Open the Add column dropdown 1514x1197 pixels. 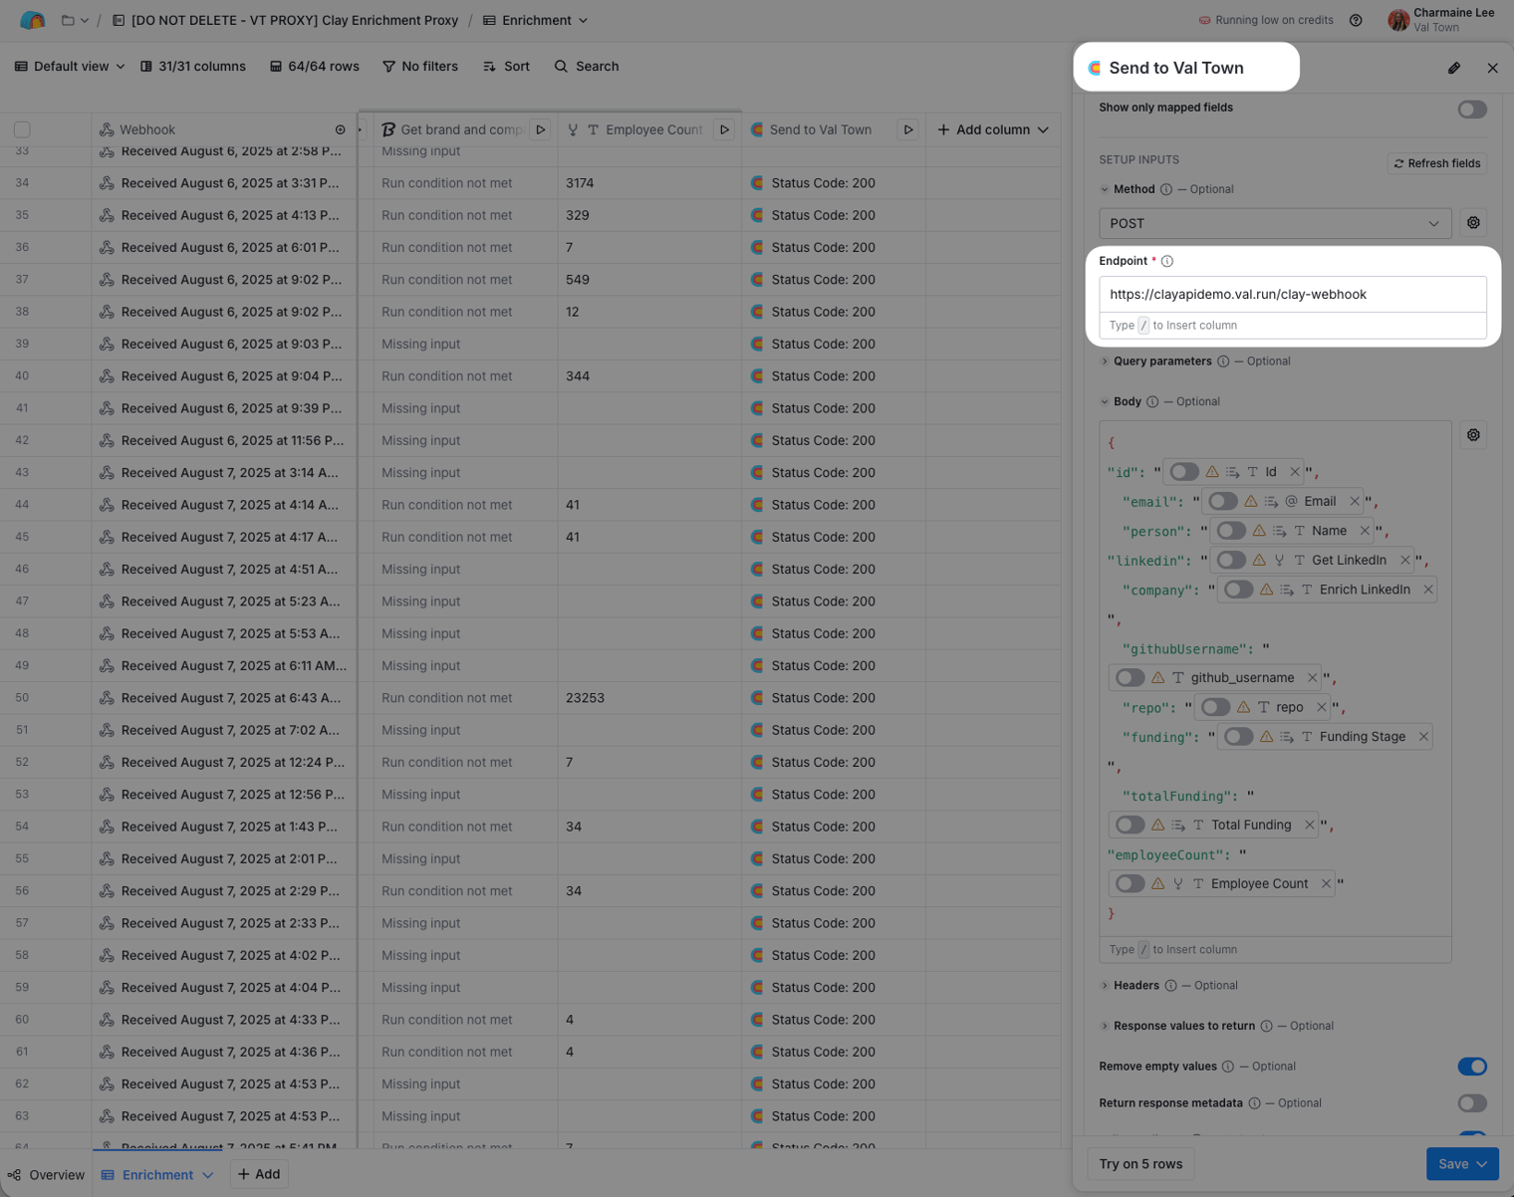point(993,129)
